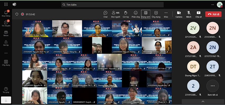Image resolution: width=225 pixels, height=105 pixels.
Task: Click participant avatar labeled 2
Action: pos(193,86)
